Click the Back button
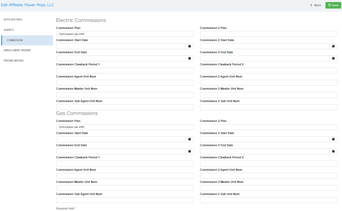The width and height of the screenshot is (342, 211). pos(316,5)
